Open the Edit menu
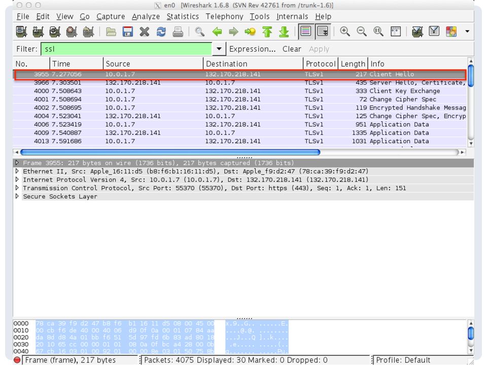This screenshot has width=487, height=365. (x=43, y=16)
